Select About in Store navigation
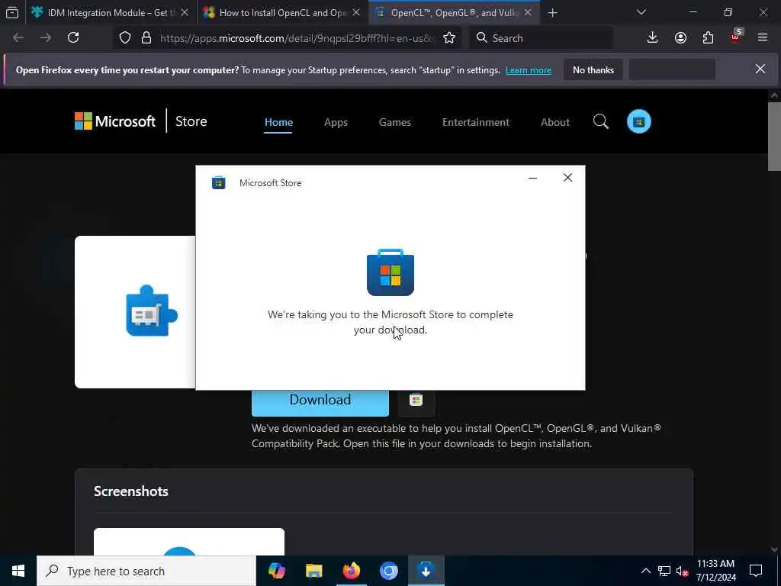781x586 pixels. (x=555, y=122)
